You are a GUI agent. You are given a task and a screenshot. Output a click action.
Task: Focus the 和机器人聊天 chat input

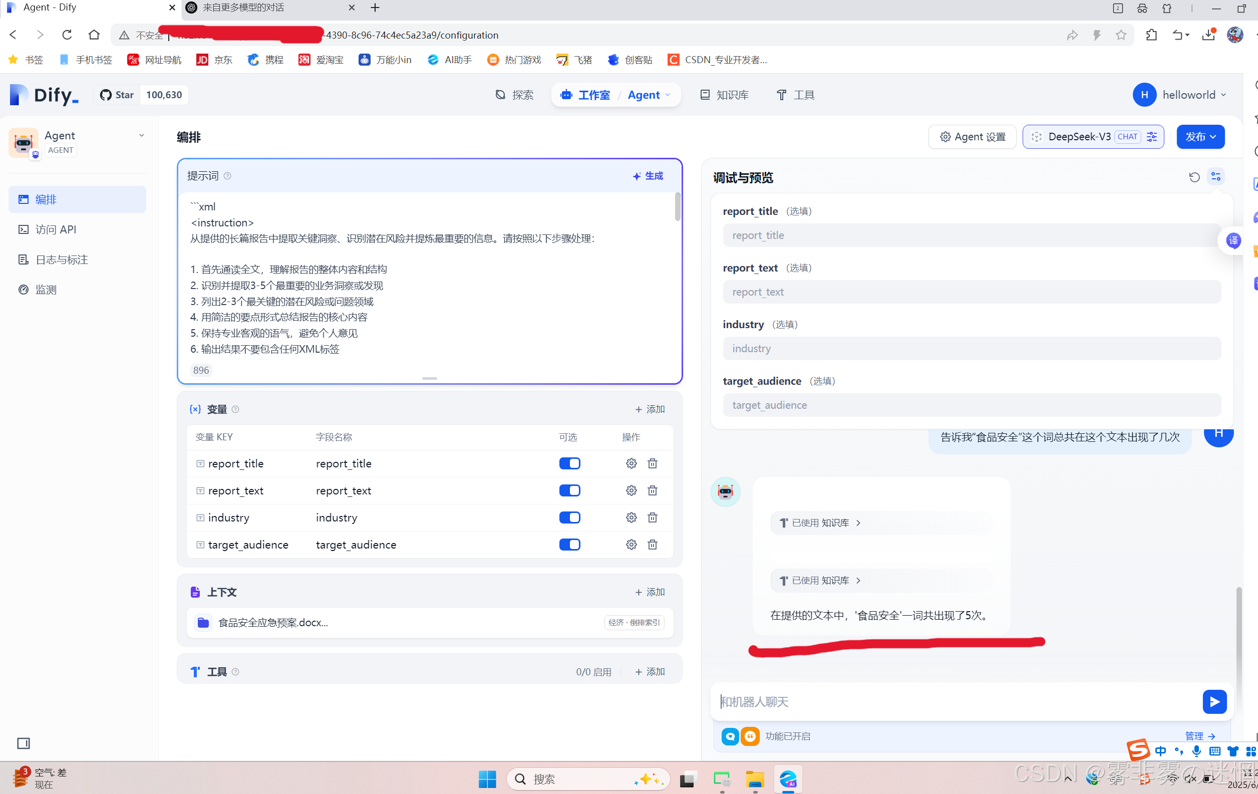[956, 701]
